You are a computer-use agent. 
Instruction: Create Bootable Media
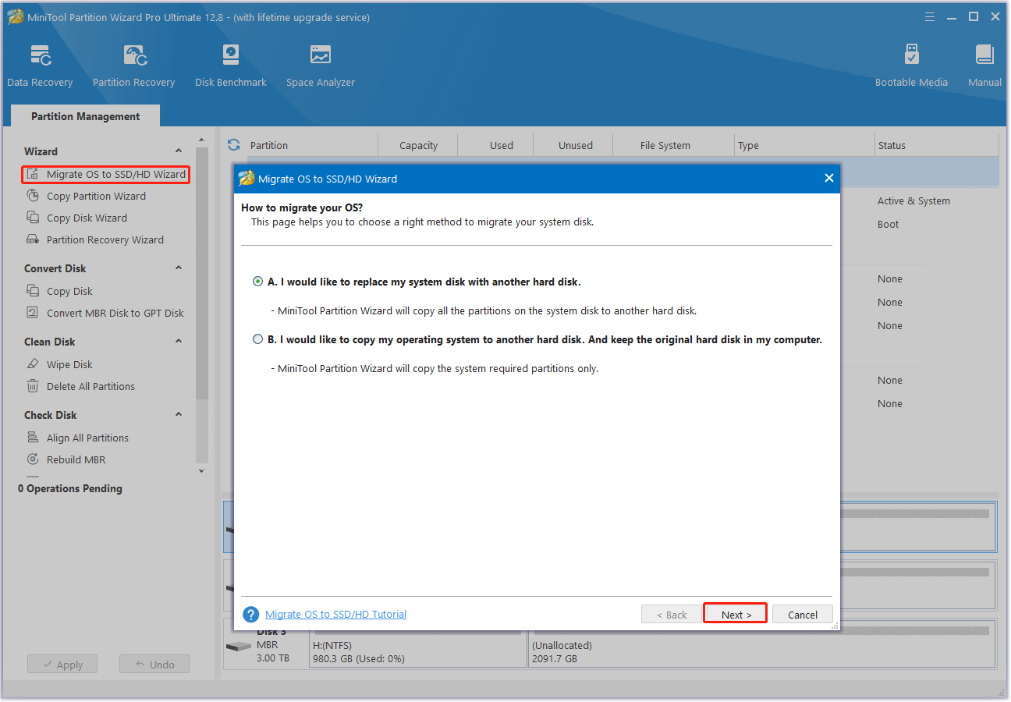(x=911, y=66)
